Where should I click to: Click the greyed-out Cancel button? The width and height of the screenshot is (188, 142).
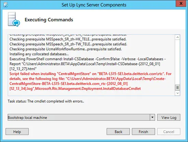point(169,131)
